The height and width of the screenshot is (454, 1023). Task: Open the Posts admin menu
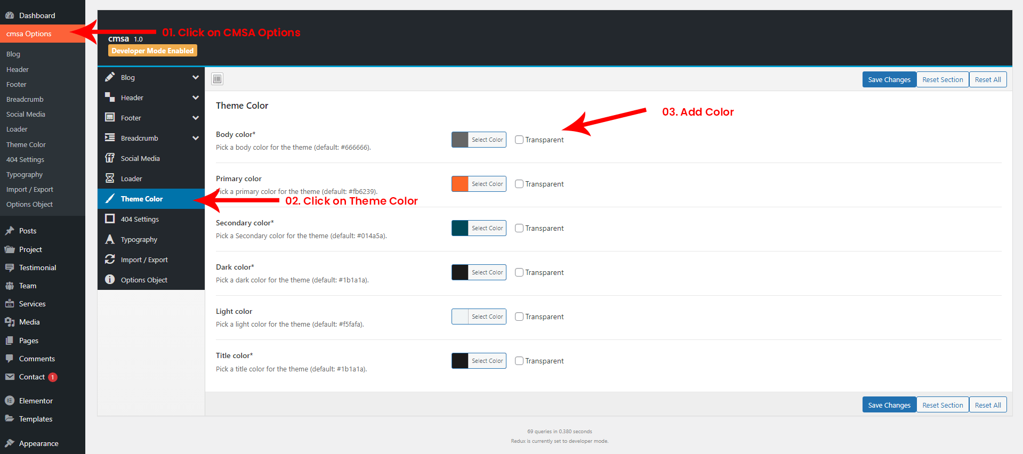[x=28, y=231]
